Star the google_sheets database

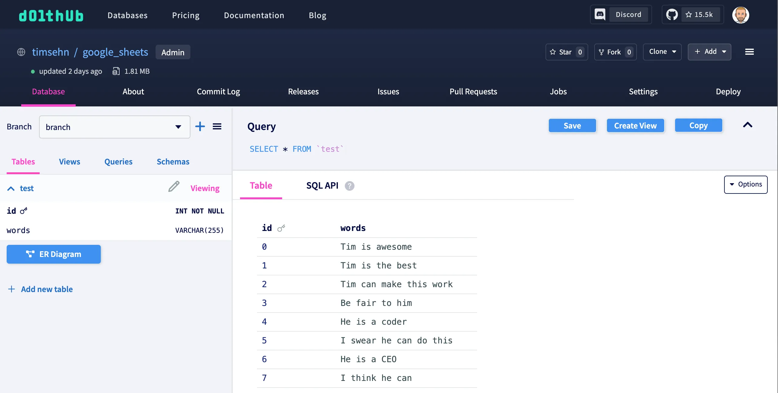566,52
